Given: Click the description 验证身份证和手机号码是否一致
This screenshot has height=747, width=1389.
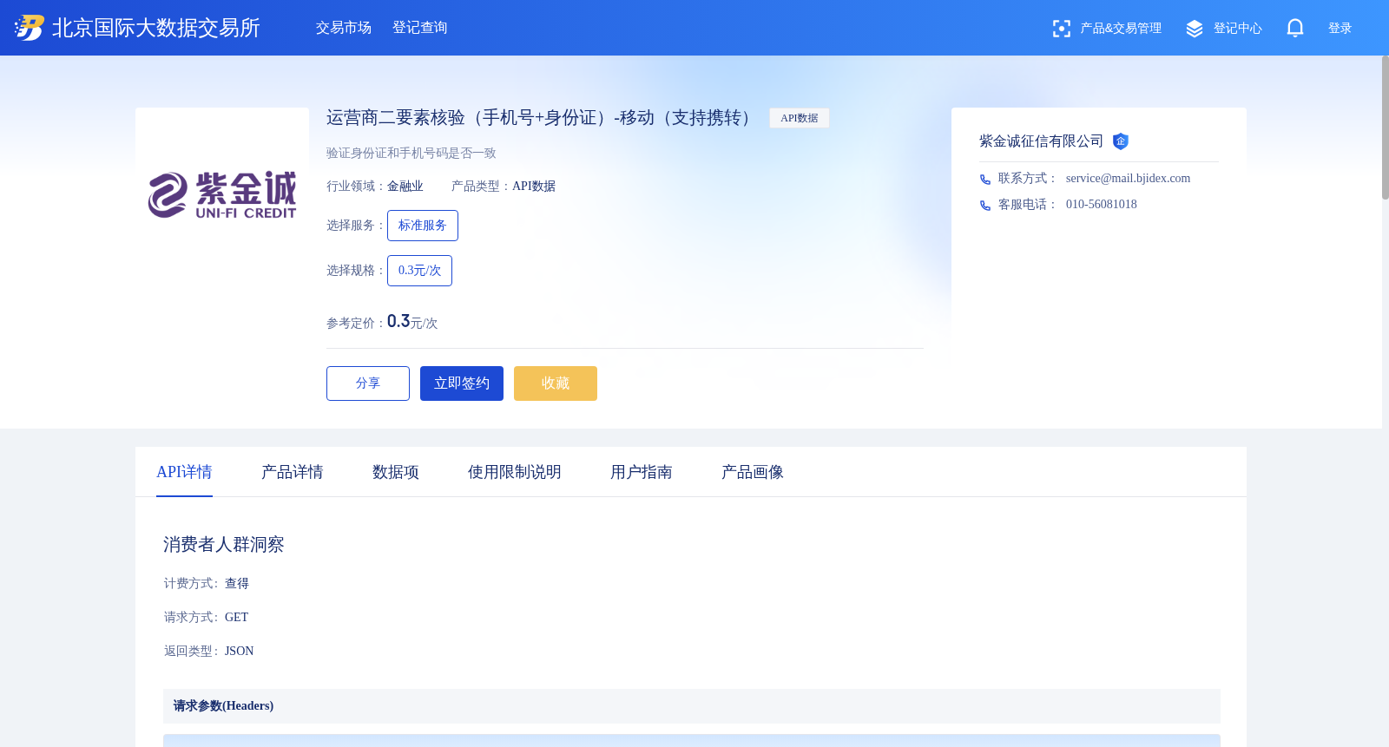Looking at the screenshot, I should (x=411, y=154).
